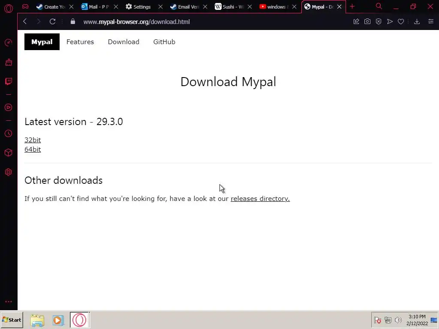Image resolution: width=439 pixels, height=329 pixels.
Task: Download the 64bit version
Action: point(33,150)
